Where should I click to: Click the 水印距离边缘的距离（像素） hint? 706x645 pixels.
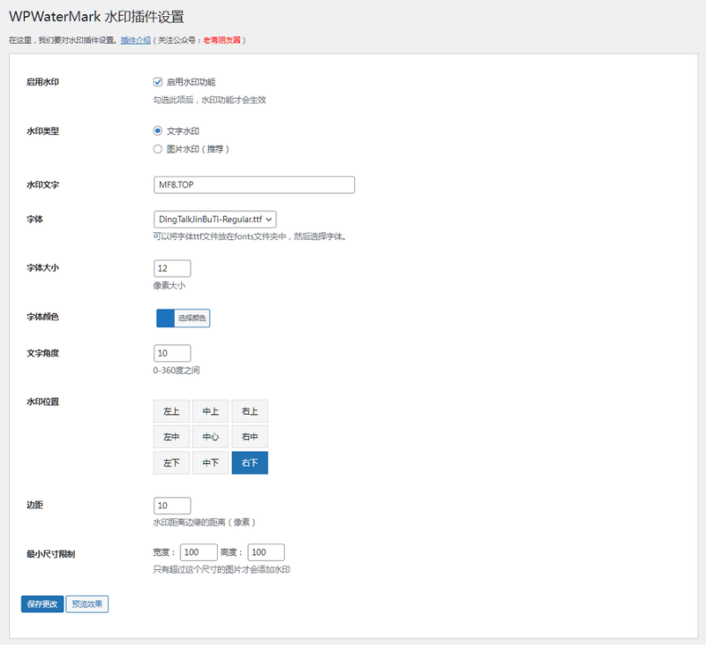pyautogui.click(x=205, y=522)
